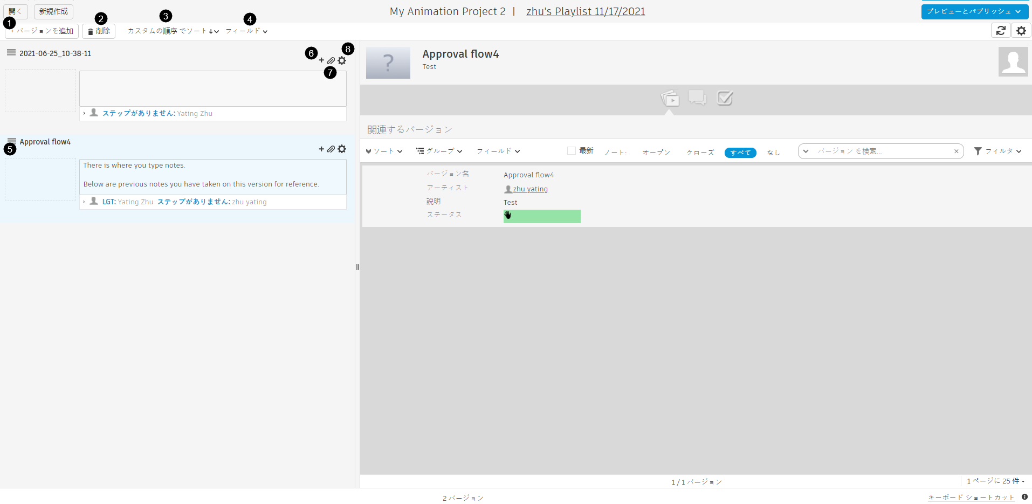Switch to the tasks checkmark tab icon
The height and width of the screenshot is (504, 1032).
coord(725,98)
